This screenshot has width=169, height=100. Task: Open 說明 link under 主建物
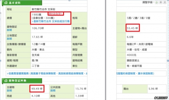(x=9, y=90)
